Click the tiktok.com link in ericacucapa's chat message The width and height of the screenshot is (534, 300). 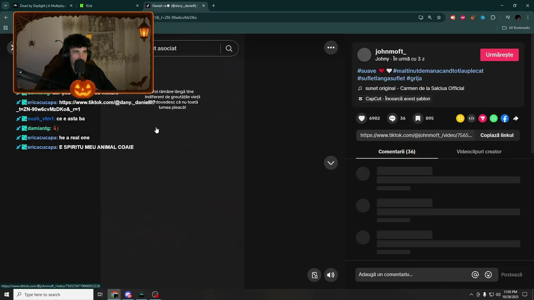pos(86,106)
